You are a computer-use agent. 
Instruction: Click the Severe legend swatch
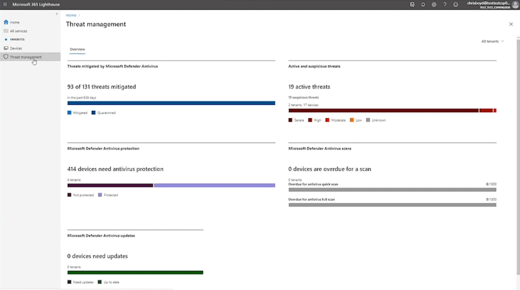click(x=290, y=120)
